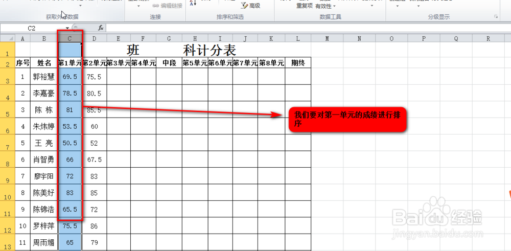511x251 pixels.
Task: Open the 高级 advanced filter option
Action: [250, 6]
